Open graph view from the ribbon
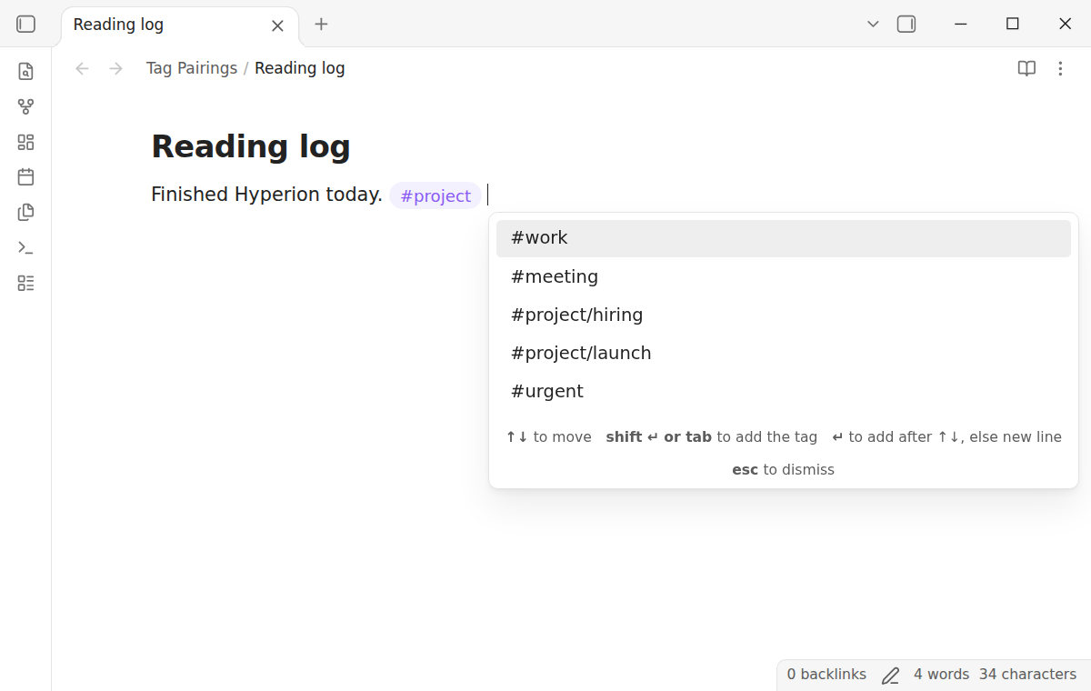Screen dimensions: 1091x691 [25, 106]
